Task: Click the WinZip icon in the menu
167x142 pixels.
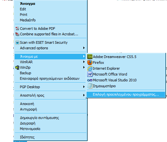Action: [17, 67]
